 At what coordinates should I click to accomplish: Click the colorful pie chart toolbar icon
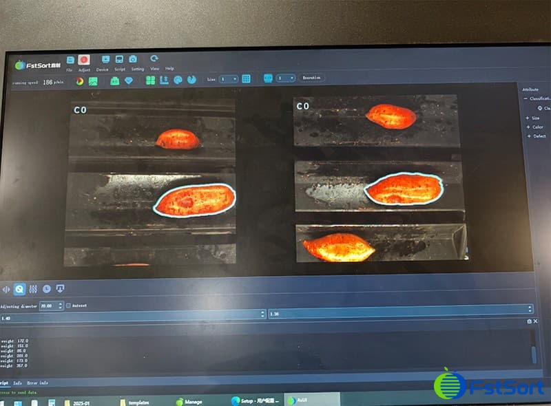tap(80, 81)
